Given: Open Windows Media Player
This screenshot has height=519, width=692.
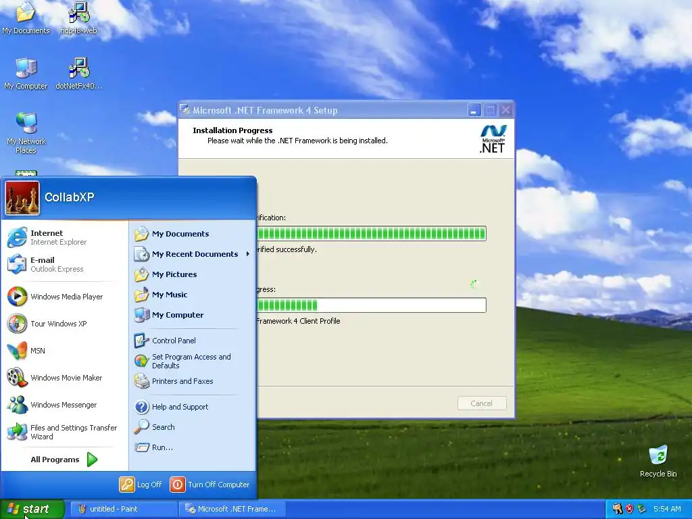Looking at the screenshot, I should point(65,297).
